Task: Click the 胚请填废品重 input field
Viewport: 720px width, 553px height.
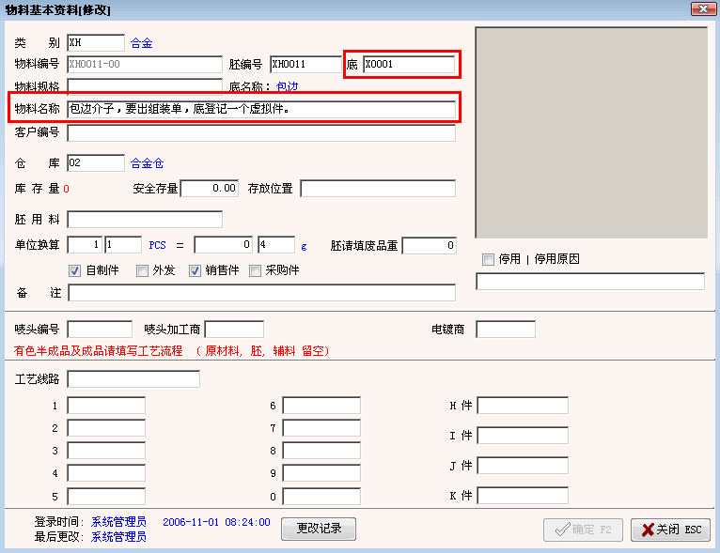Action: click(x=429, y=245)
